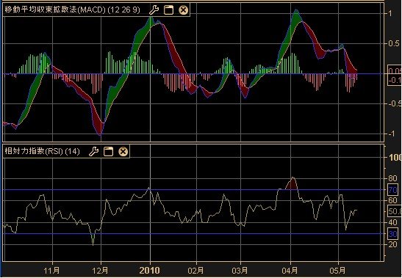The width and height of the screenshot is (402, 278).
Task: Click the 02月 label on time axis
Action: pos(196,271)
